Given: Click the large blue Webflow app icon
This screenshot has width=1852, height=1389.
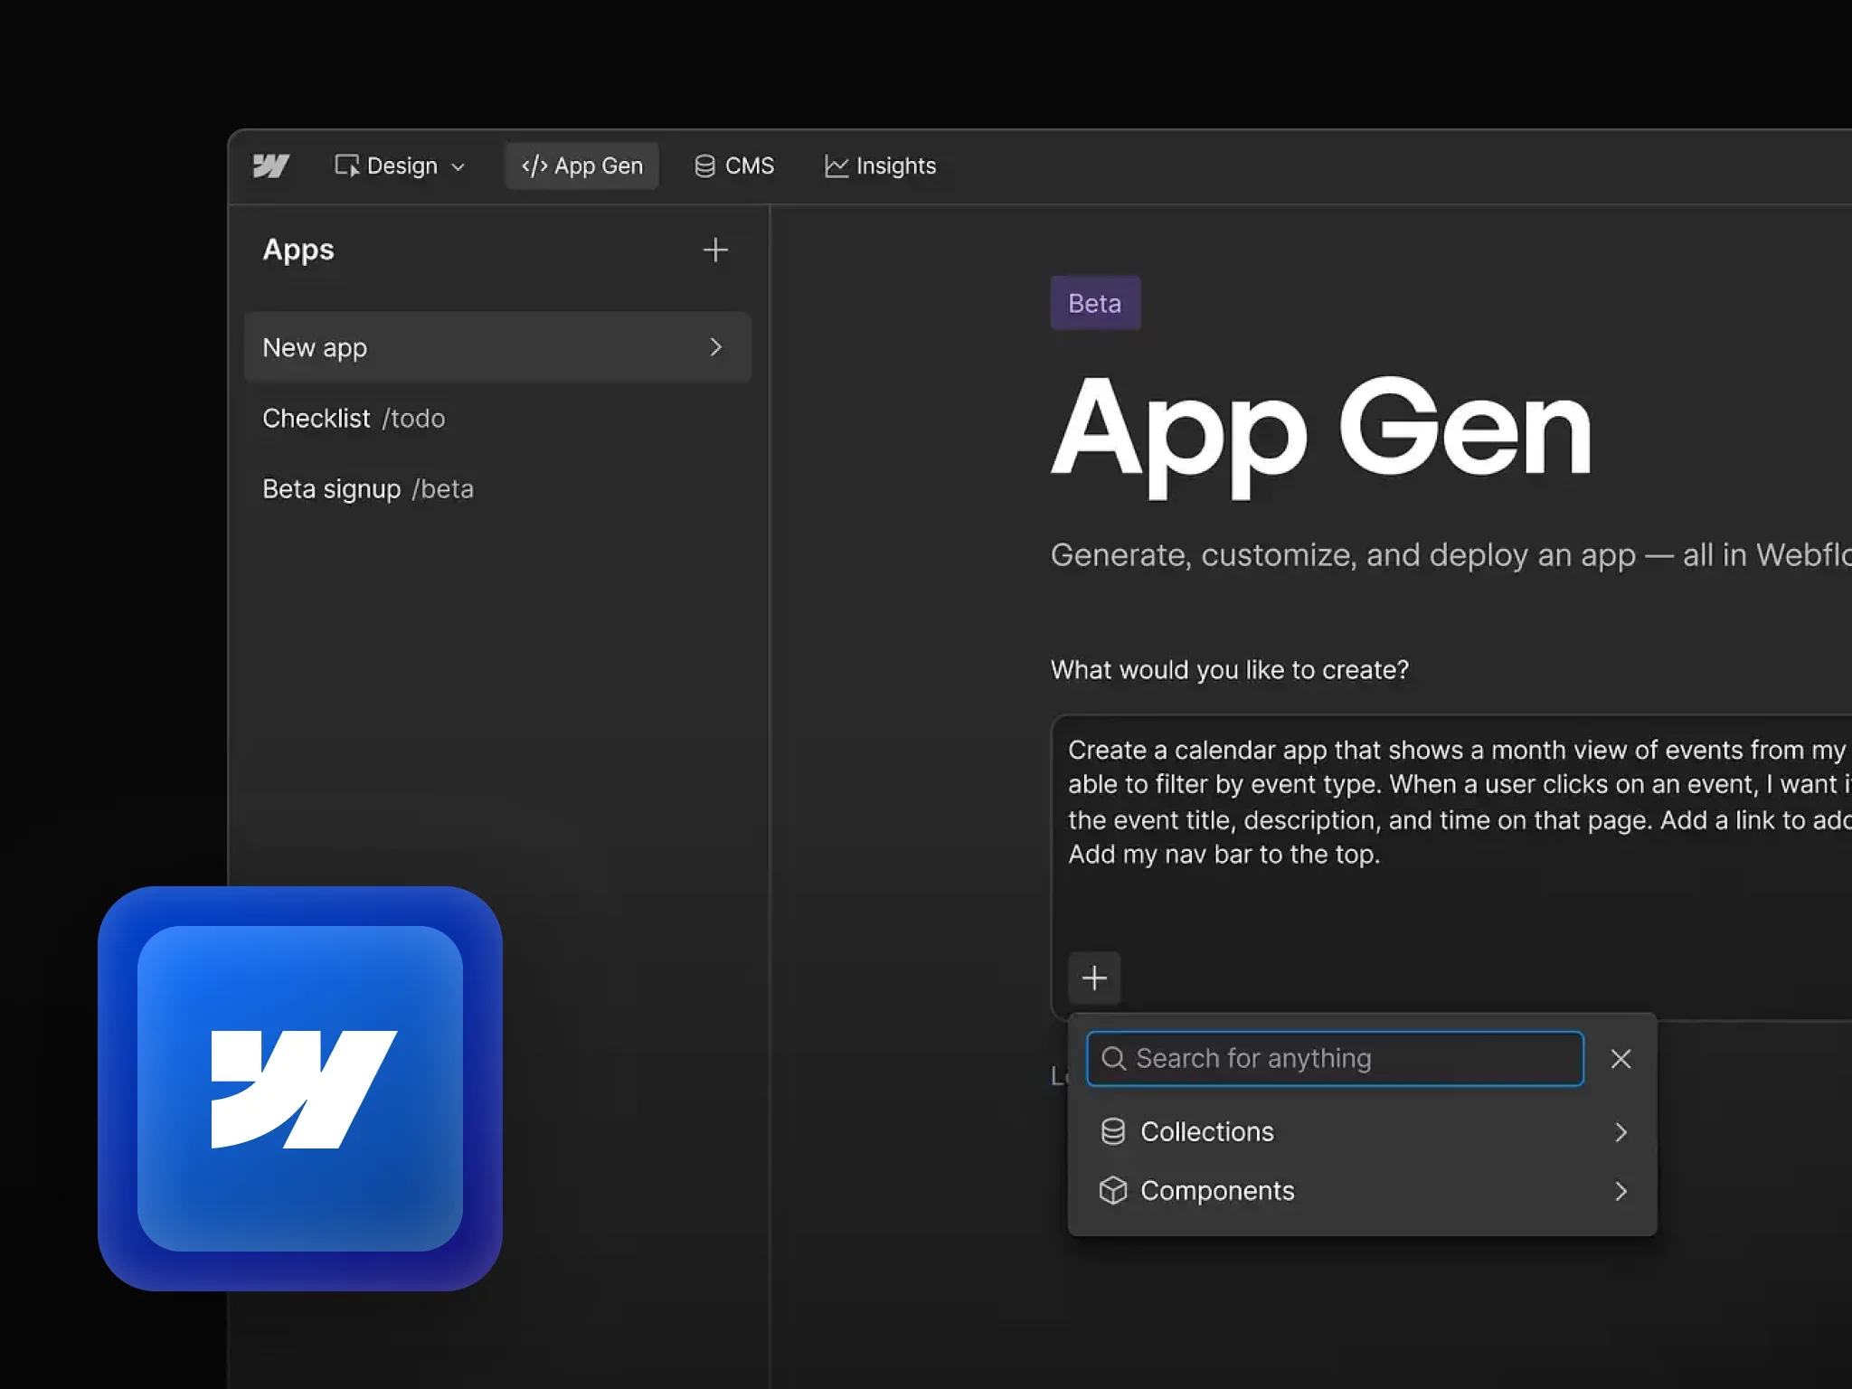Looking at the screenshot, I should (x=300, y=1089).
